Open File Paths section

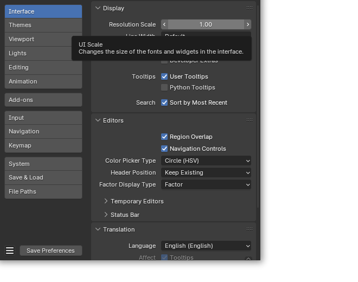pos(43,191)
